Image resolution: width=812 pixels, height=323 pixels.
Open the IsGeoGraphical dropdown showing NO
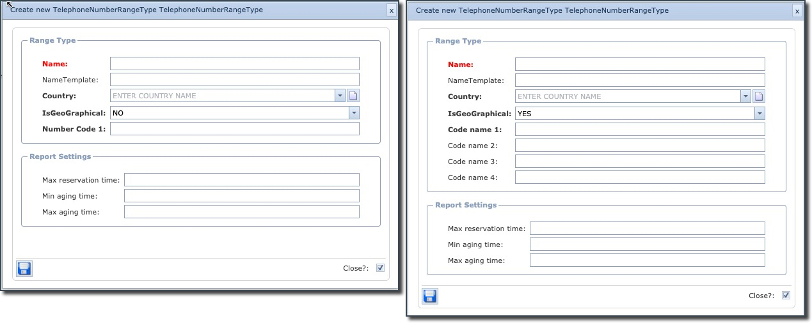pos(354,112)
